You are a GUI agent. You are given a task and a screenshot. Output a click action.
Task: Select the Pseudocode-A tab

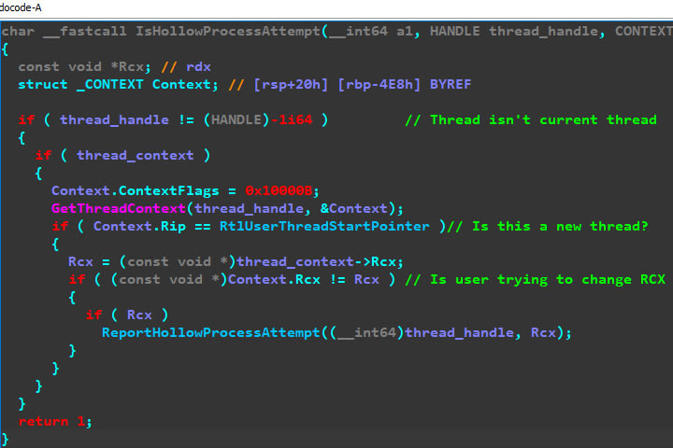(x=23, y=7)
